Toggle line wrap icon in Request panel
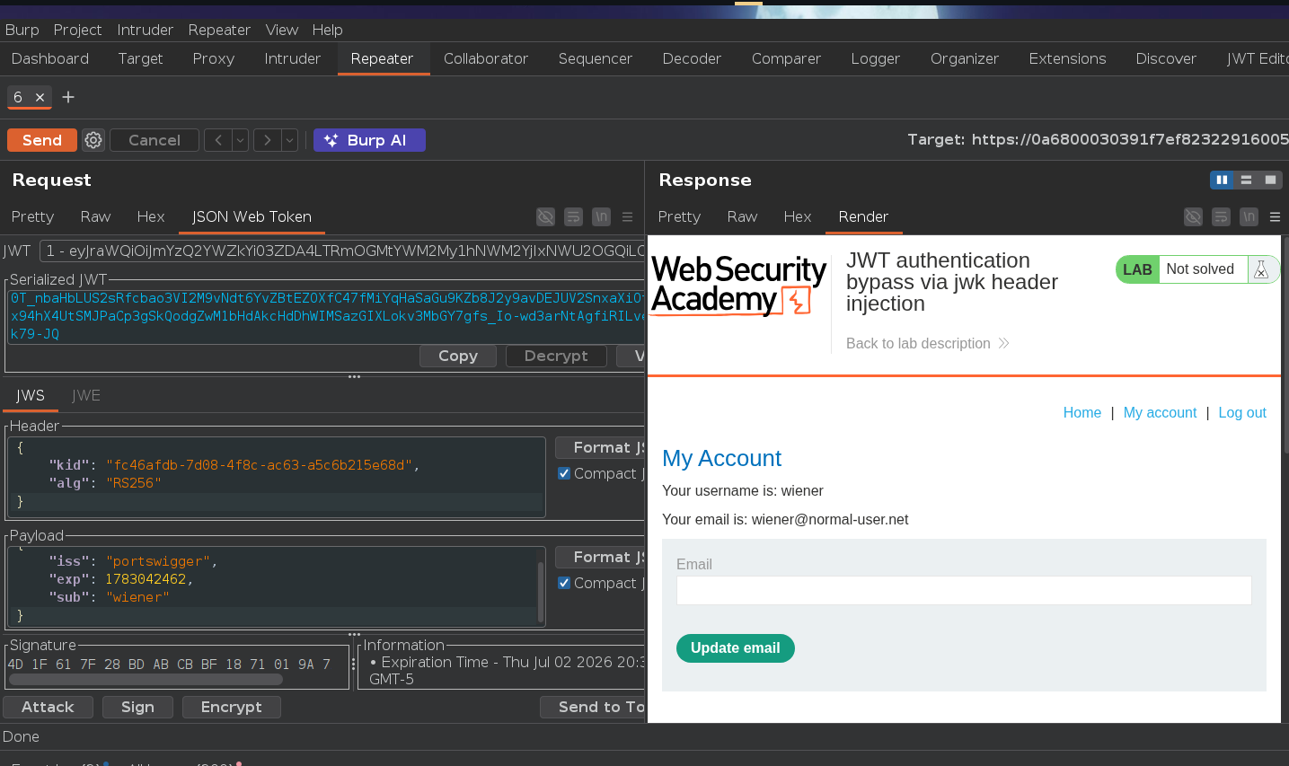 573,216
